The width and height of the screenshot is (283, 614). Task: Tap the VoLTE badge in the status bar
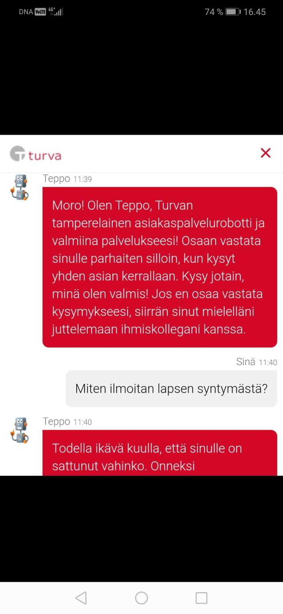[x=40, y=12]
